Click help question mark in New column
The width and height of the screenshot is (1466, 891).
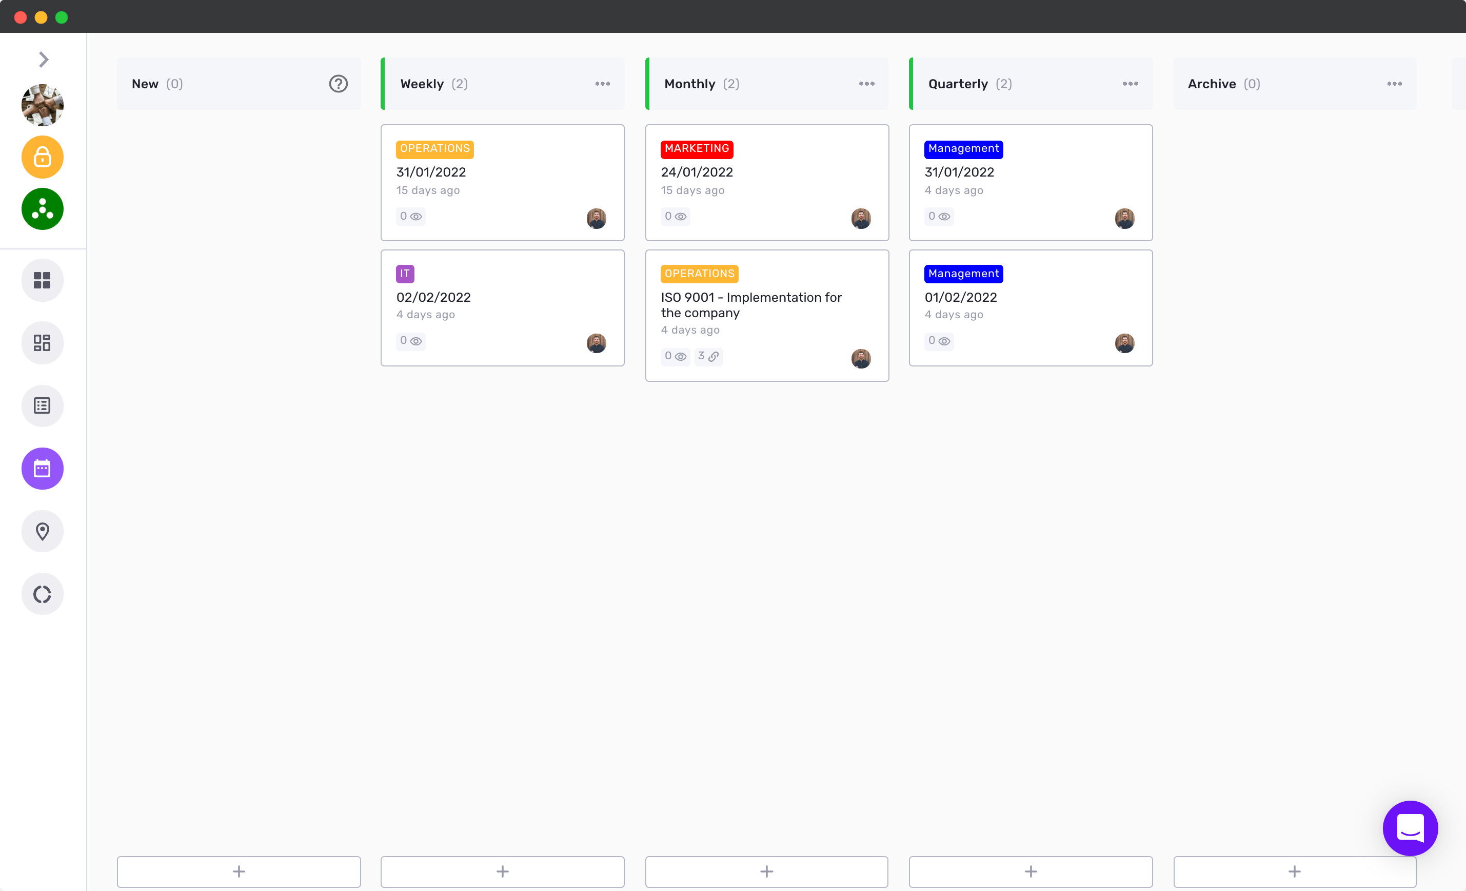pyautogui.click(x=338, y=84)
